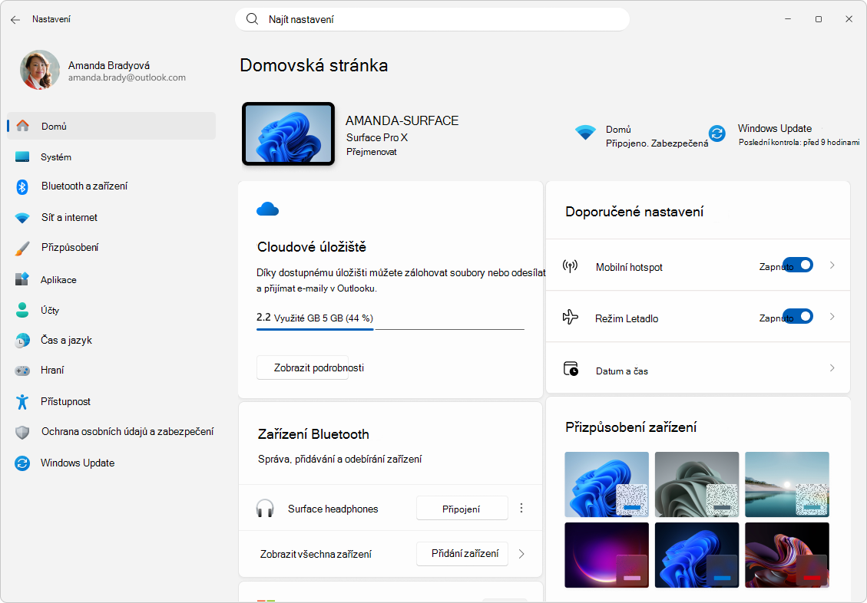Click the Windows Update icon in sidebar
Screen dimensions: 867x603
pos(22,463)
